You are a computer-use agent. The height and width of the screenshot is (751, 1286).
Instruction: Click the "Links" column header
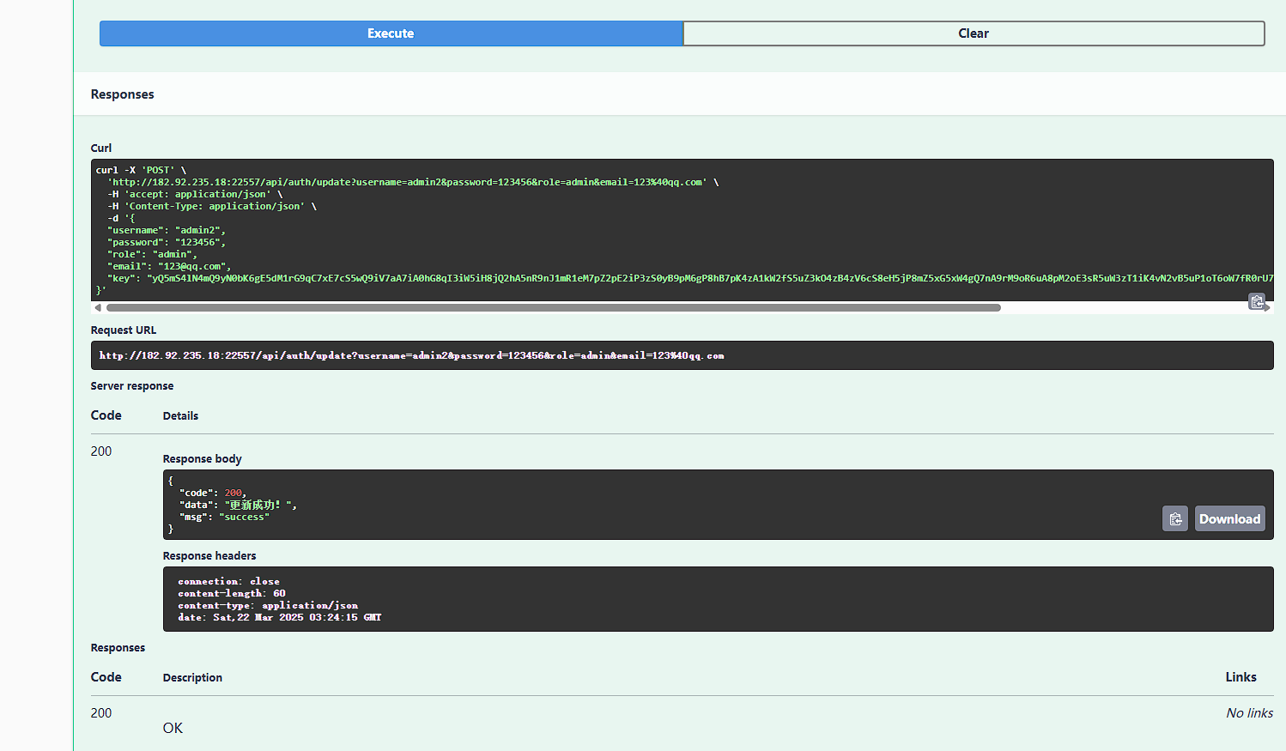point(1241,677)
